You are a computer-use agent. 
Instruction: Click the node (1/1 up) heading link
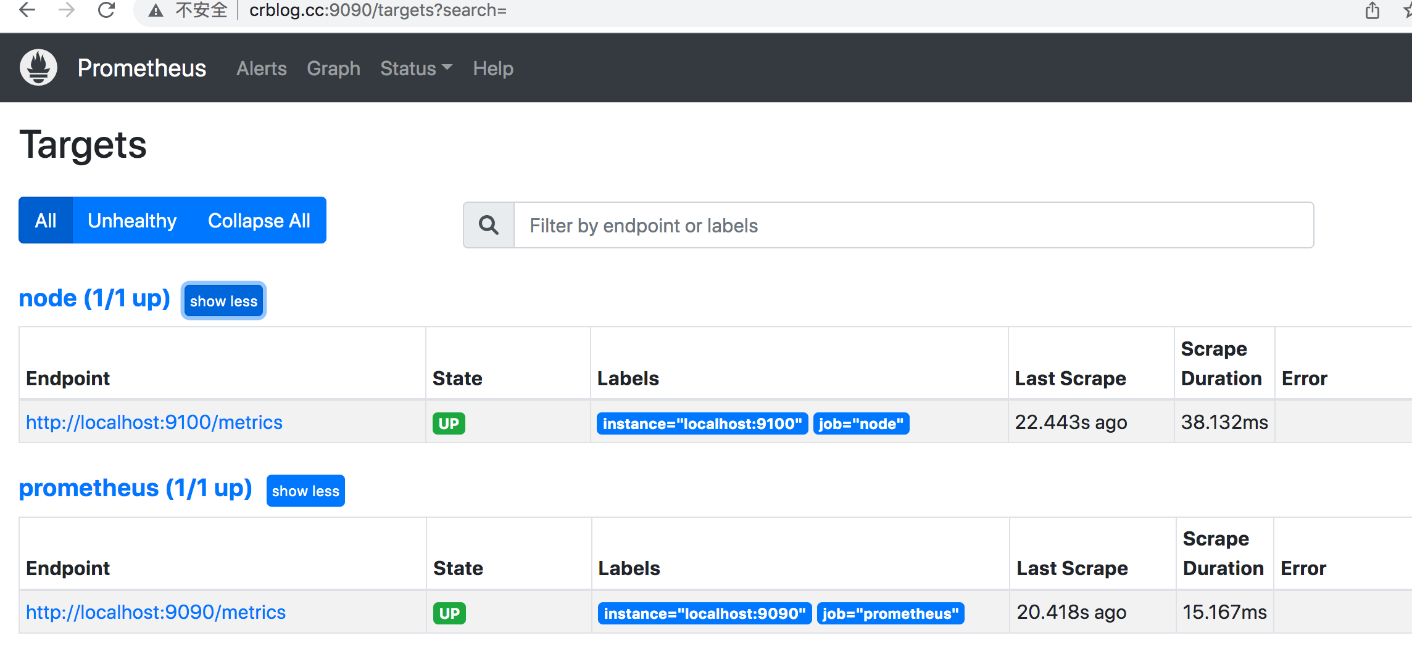pyautogui.click(x=94, y=298)
